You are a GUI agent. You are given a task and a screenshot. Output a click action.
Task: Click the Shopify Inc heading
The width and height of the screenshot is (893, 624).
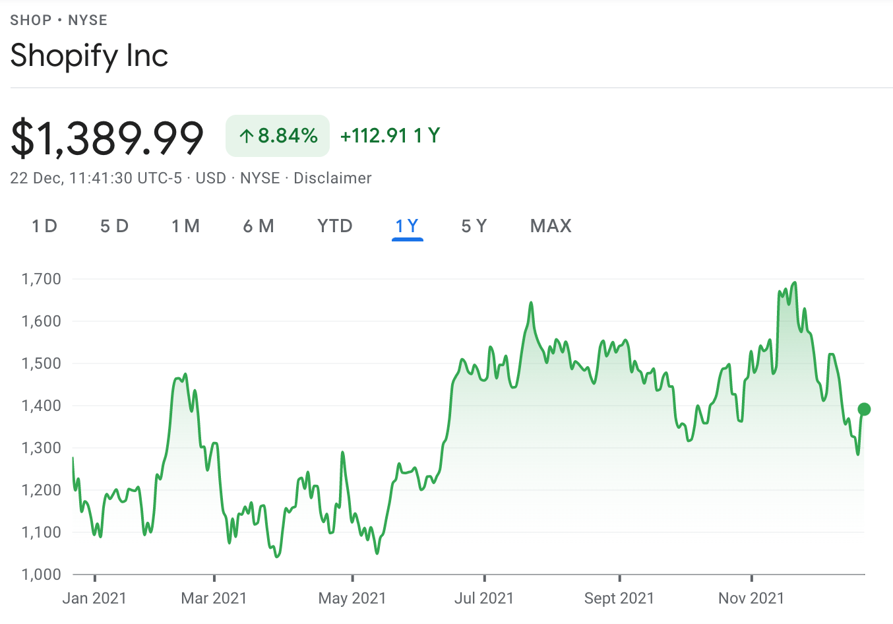point(90,55)
